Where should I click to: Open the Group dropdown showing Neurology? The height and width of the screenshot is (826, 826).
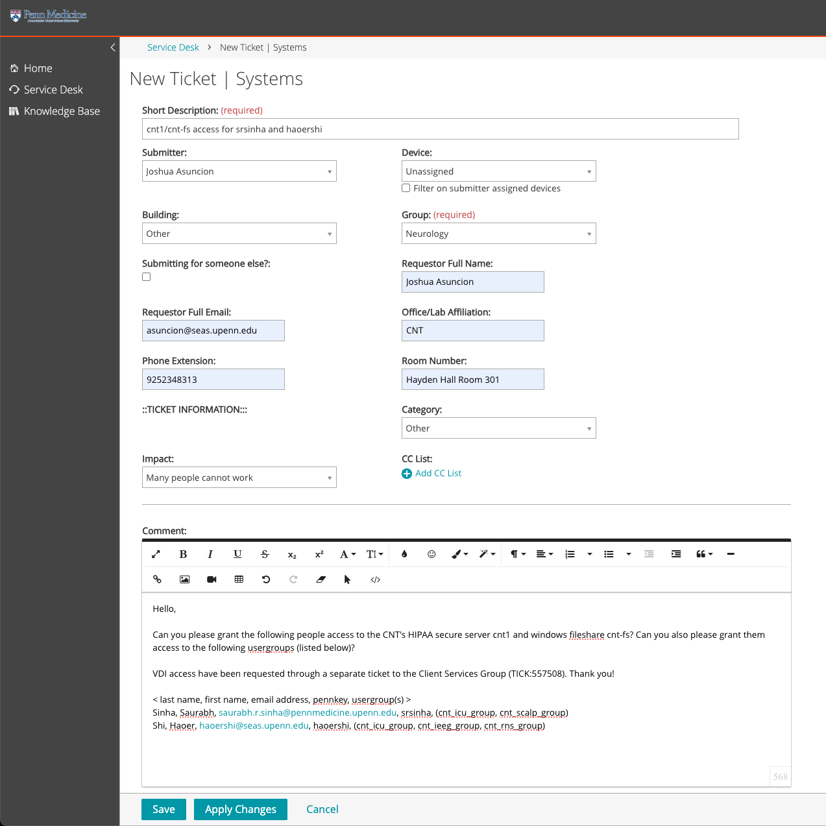[499, 234]
